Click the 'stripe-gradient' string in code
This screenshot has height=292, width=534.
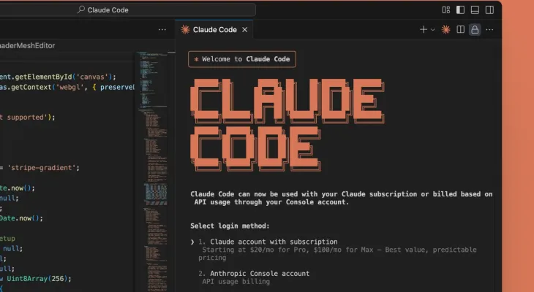(x=43, y=168)
